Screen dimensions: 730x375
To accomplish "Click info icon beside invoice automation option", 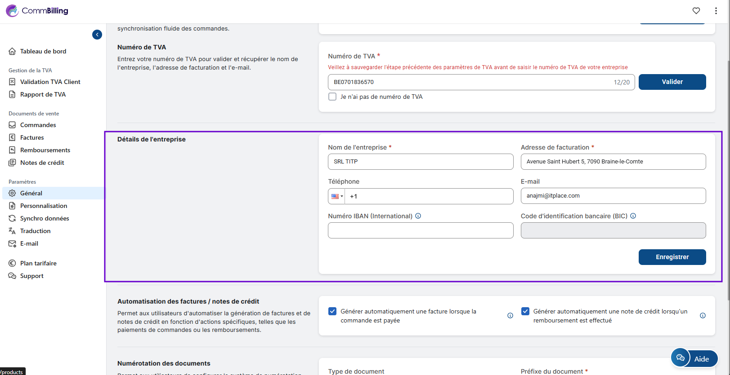I will pos(510,316).
